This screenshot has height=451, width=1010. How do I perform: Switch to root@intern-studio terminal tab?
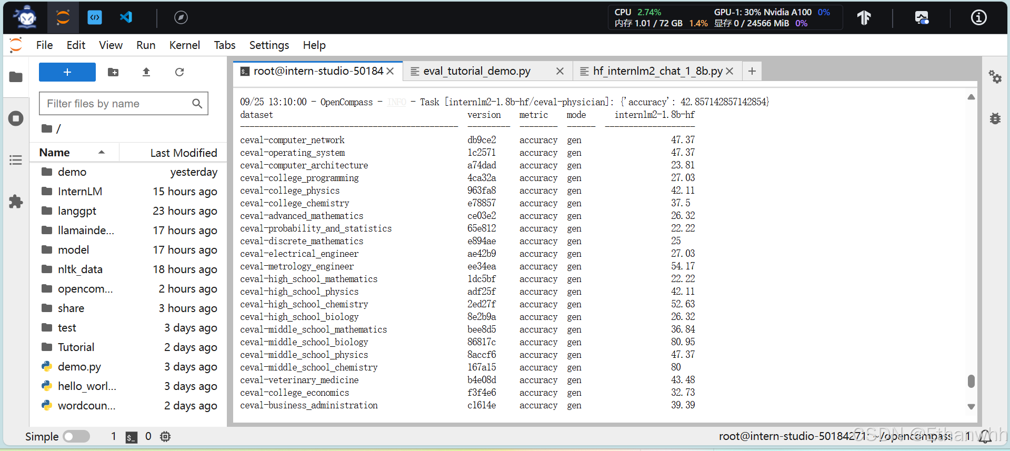click(x=318, y=71)
